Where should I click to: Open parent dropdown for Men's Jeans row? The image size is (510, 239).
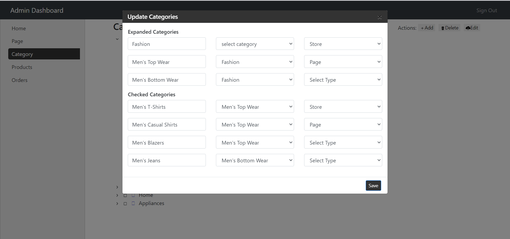point(255,160)
